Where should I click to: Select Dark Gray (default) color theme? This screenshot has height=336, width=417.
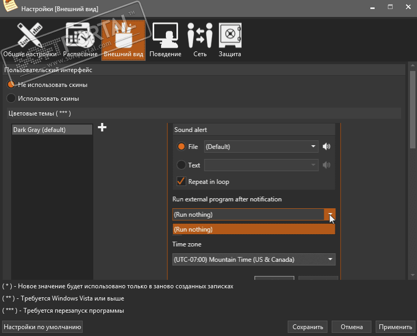tap(52, 129)
